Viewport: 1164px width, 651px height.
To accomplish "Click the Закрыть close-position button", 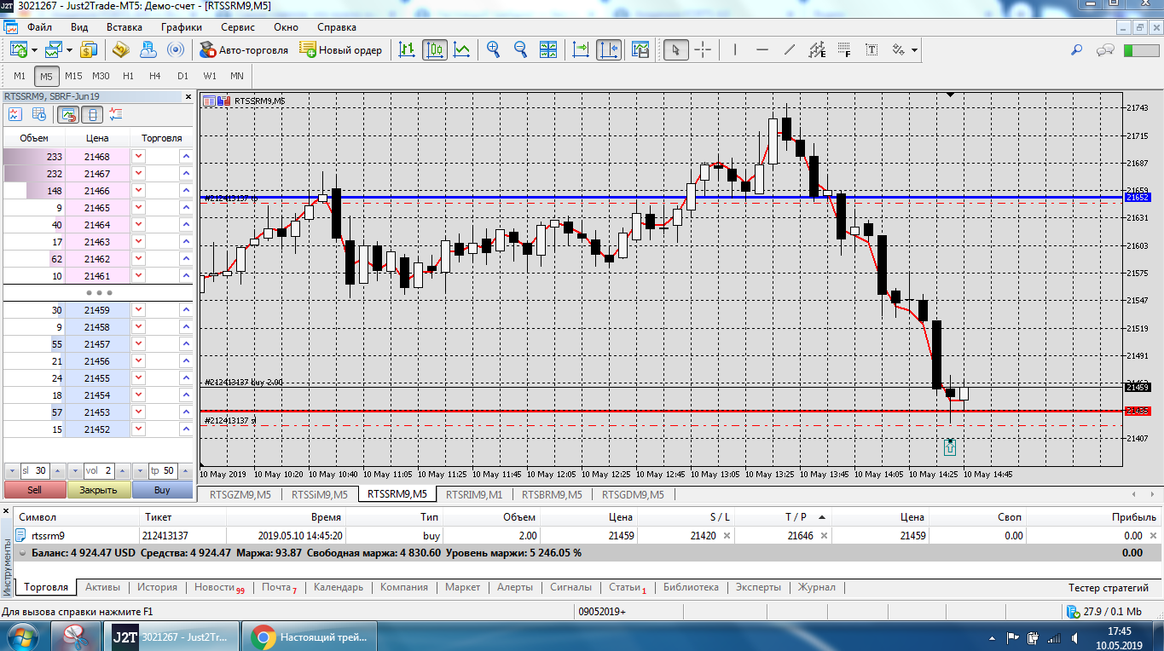I will [x=99, y=490].
